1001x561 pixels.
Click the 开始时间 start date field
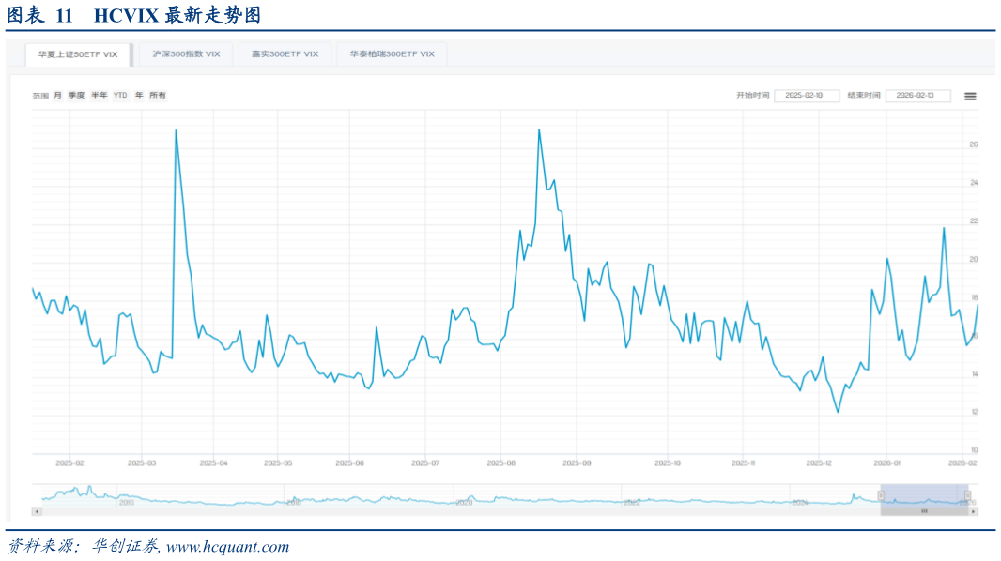coord(806,96)
